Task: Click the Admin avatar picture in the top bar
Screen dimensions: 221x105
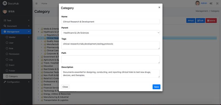Action: click(x=197, y=3)
